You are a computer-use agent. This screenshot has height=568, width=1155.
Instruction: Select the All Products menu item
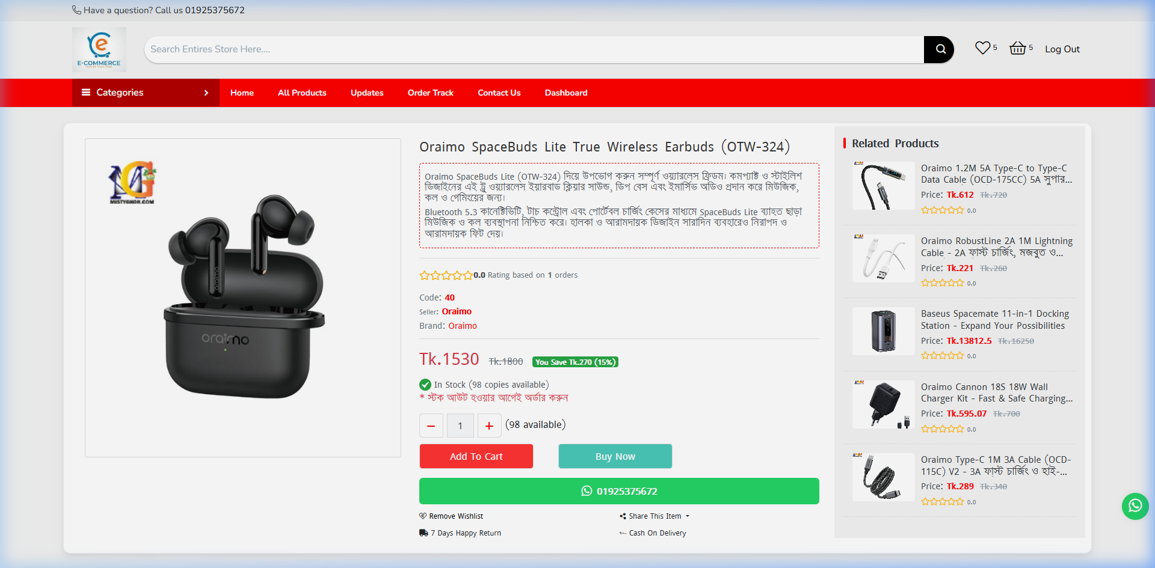tap(302, 93)
